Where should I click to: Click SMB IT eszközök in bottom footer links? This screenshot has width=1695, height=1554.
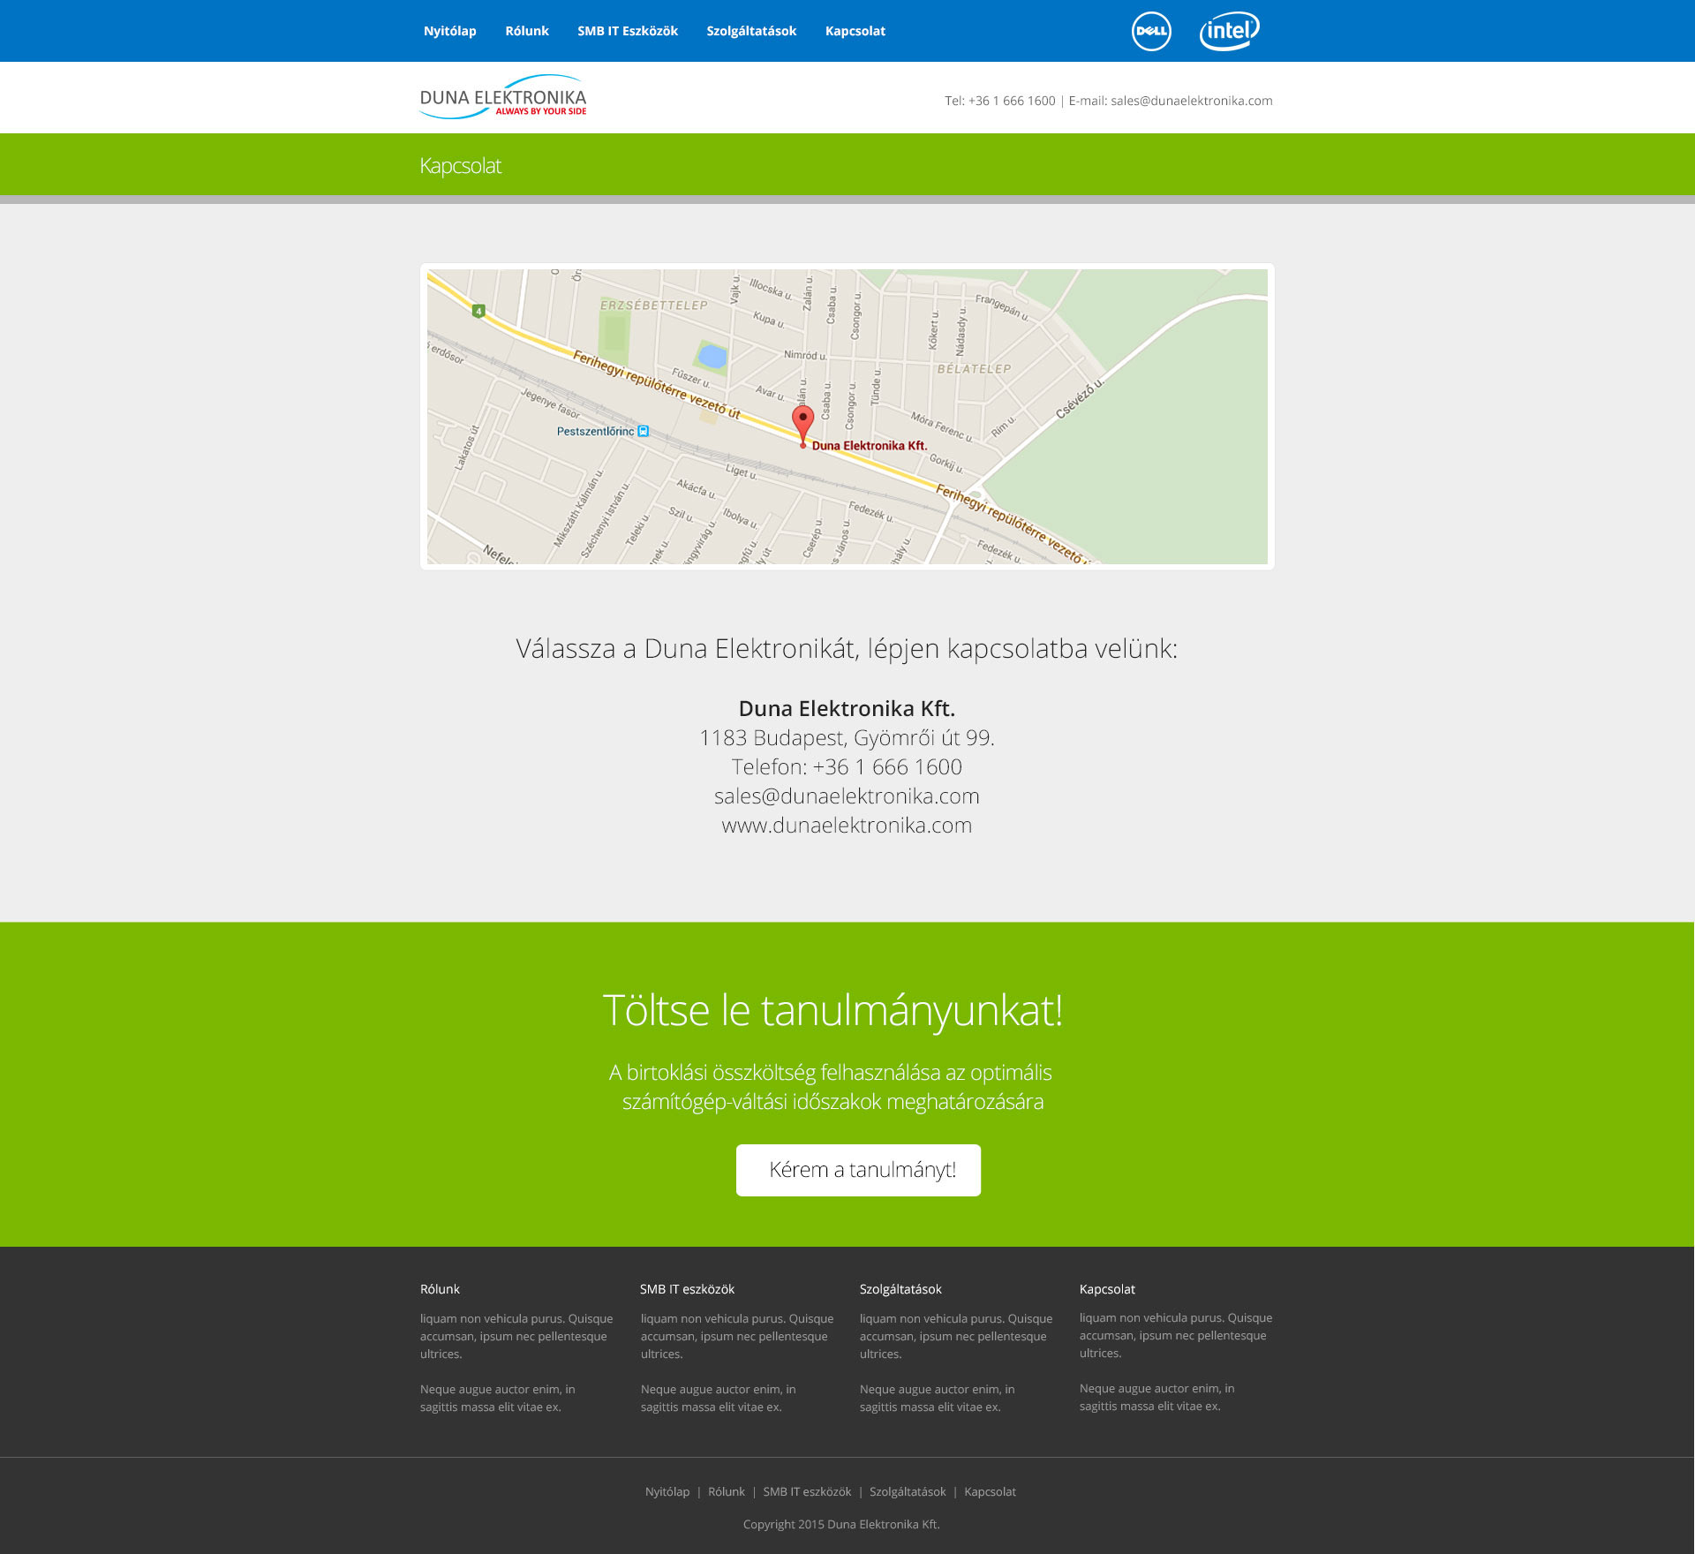[807, 1491]
